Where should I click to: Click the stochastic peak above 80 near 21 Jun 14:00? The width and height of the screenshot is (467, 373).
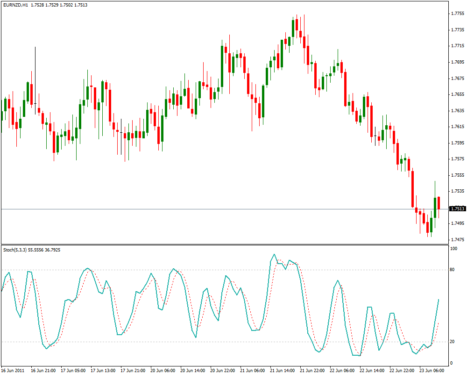(x=274, y=255)
